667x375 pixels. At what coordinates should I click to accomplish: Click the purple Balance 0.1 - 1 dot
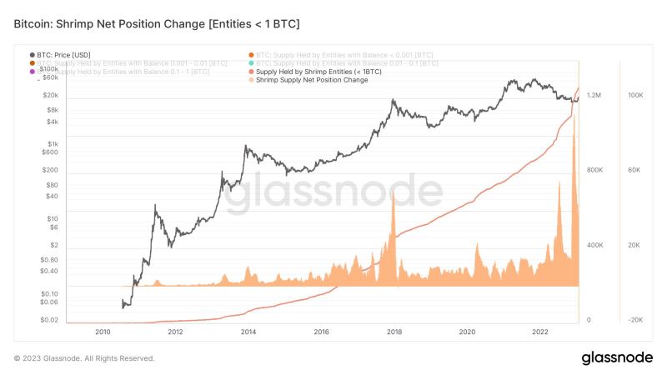click(x=33, y=72)
